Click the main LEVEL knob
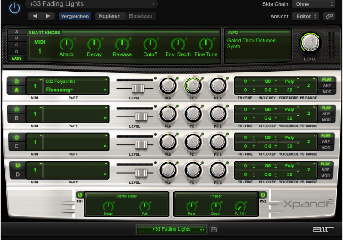The image size is (343, 240). [310, 43]
